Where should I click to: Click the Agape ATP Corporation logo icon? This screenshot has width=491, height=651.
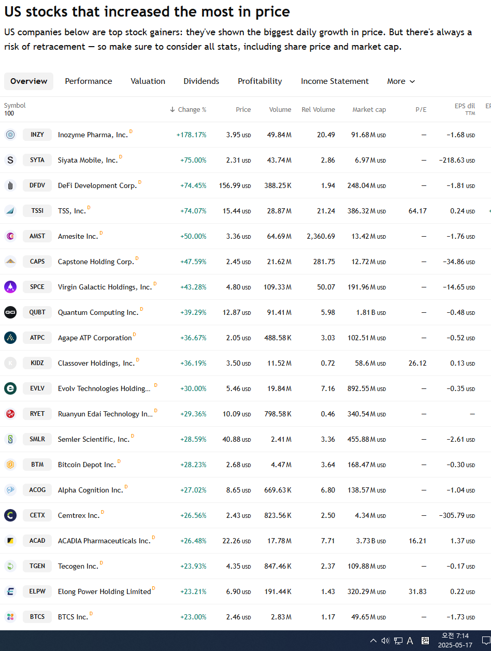(10, 338)
